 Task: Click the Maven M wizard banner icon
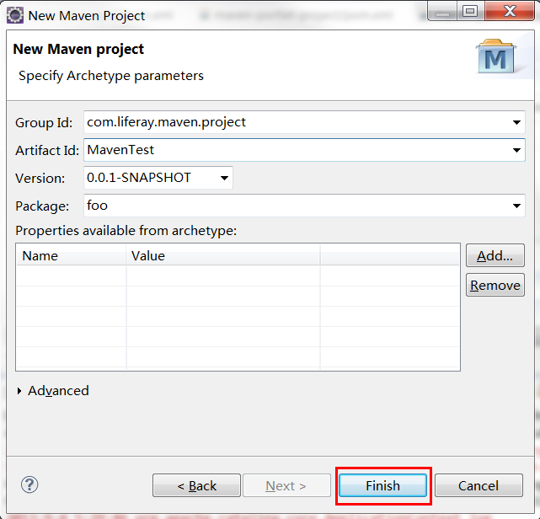(498, 59)
